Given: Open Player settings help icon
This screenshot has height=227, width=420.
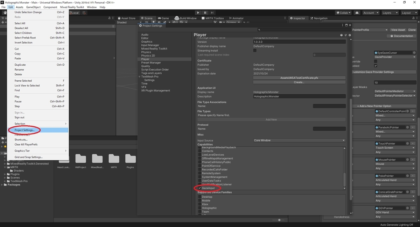Looking at the screenshot, I should tap(342, 35).
